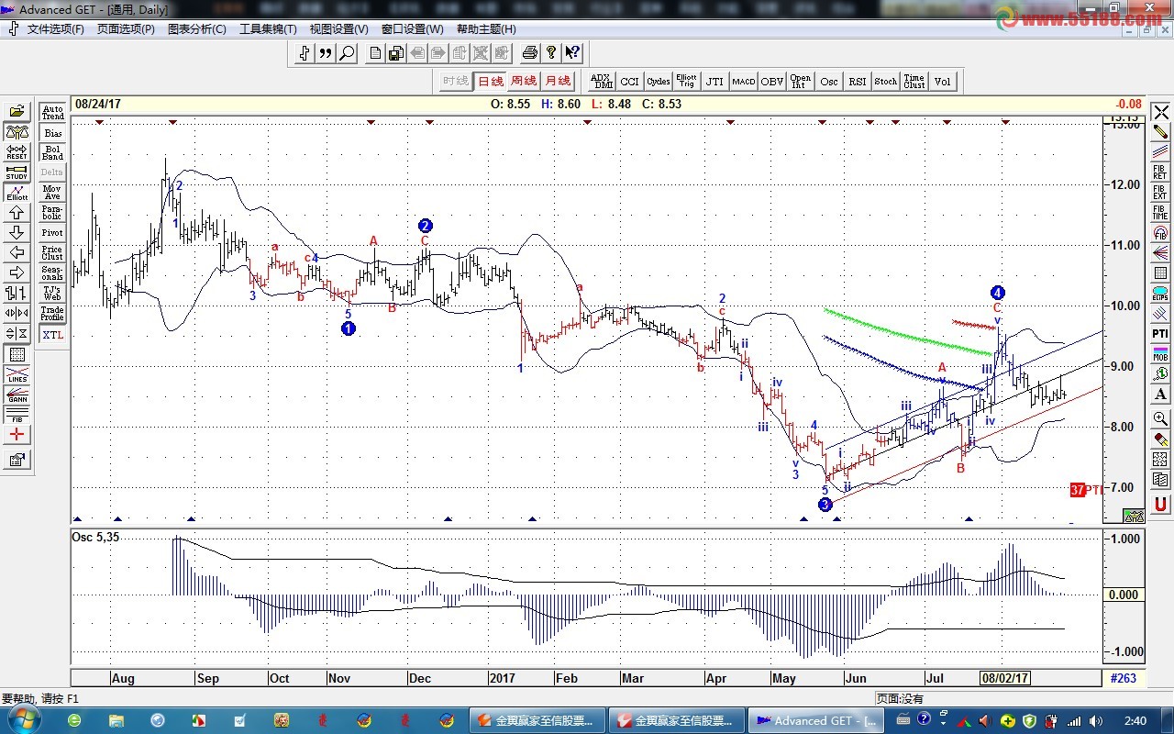
Task: Toggle the XTL indicator
Action: (52, 335)
